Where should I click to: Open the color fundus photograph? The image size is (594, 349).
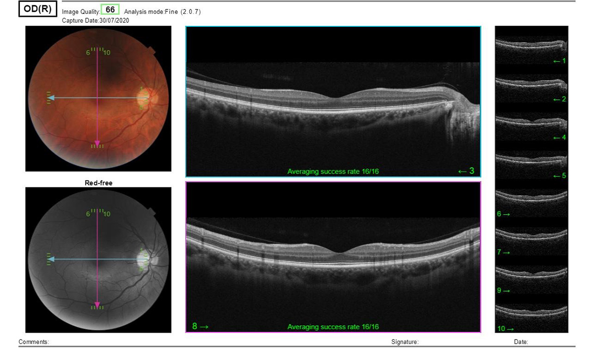(98, 98)
